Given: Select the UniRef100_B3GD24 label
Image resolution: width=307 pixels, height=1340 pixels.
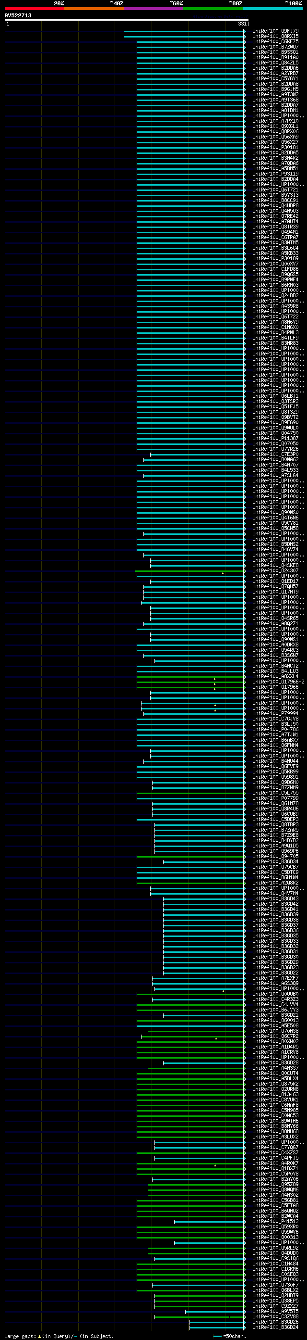Looking at the screenshot, I should tap(275, 1327).
